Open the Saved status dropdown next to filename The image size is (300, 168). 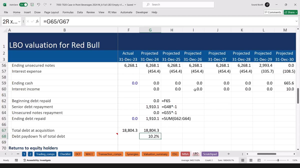tap(131, 4)
